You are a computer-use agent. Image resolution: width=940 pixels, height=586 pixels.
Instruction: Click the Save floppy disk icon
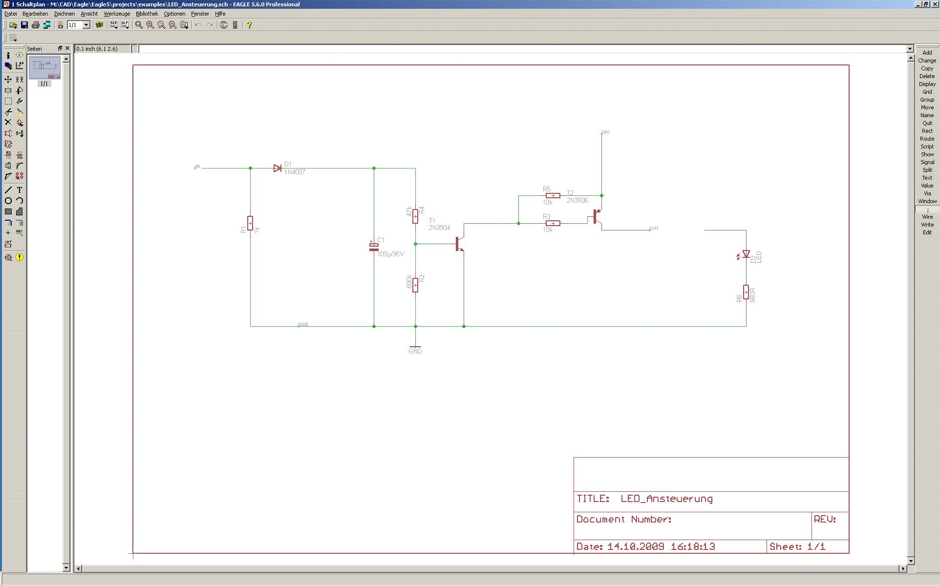click(x=24, y=25)
